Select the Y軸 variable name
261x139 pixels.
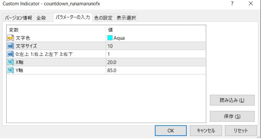(x=19, y=70)
